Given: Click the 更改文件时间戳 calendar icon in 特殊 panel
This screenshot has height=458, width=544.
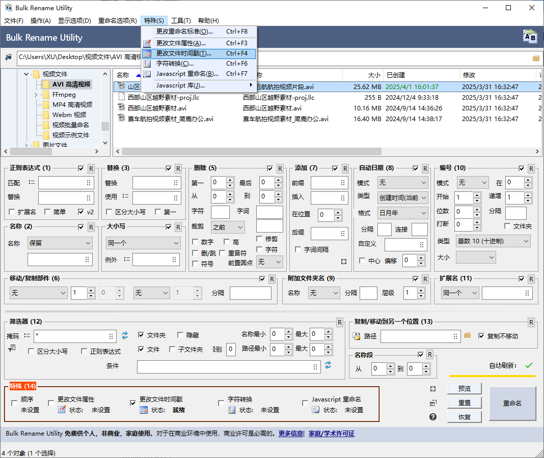Looking at the screenshot, I should tap(144, 410).
